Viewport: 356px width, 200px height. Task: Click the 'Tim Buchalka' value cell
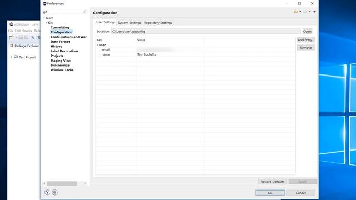147,54
